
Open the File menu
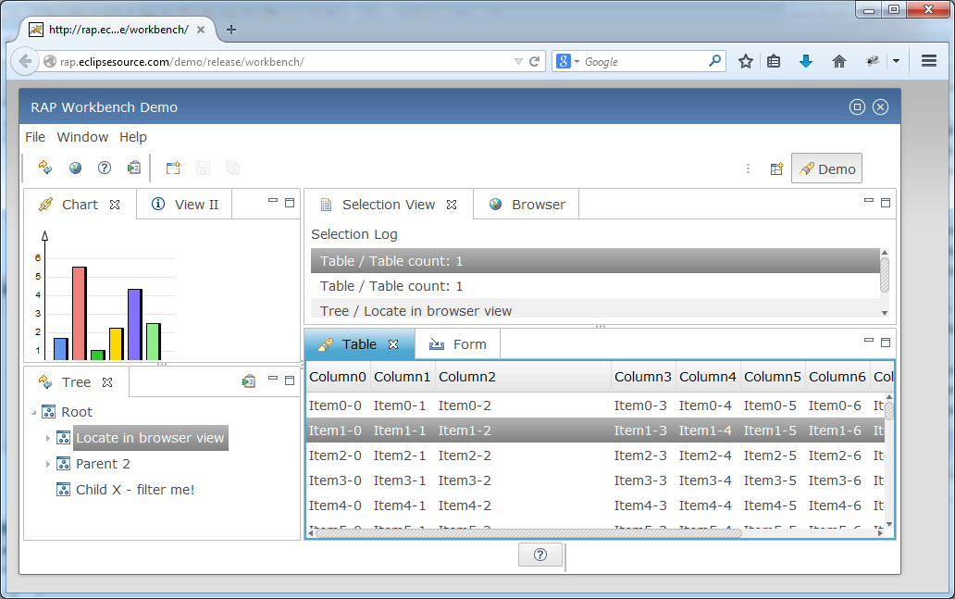(x=35, y=137)
